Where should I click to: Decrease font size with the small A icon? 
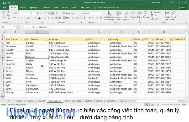[41, 13]
